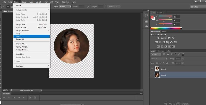Open the Properties panel icon in dock
The height and width of the screenshot is (105, 206).
click(x=147, y=21)
